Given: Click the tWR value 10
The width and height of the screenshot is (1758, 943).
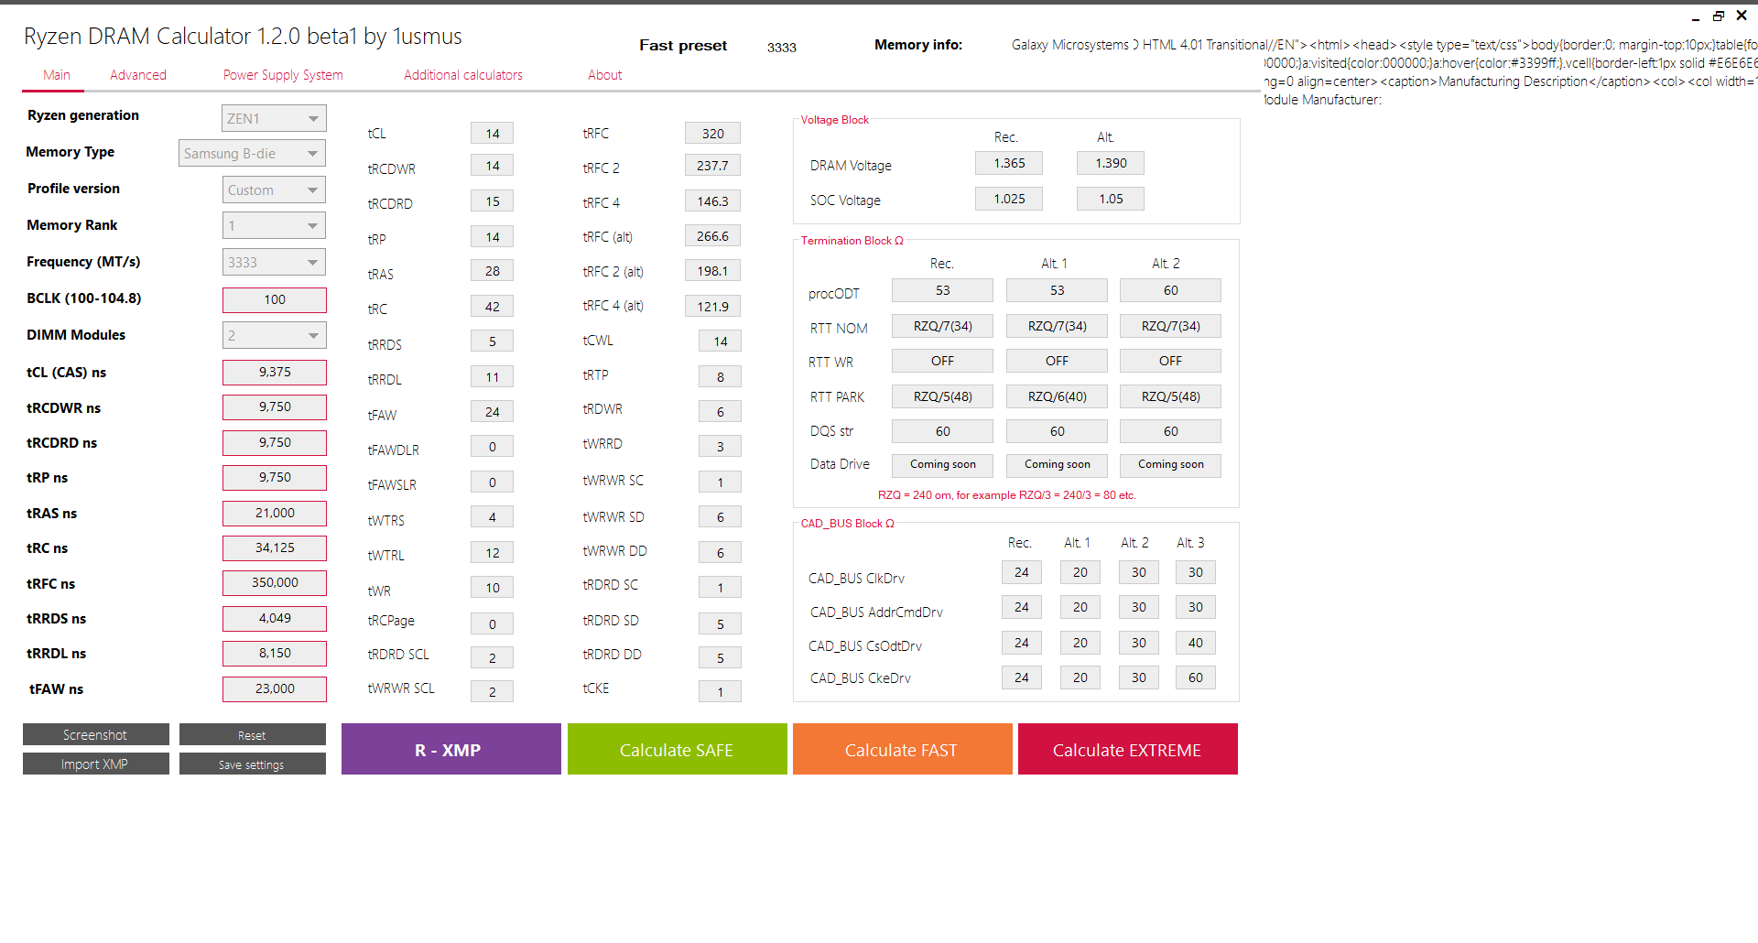Looking at the screenshot, I should pyautogui.click(x=493, y=588).
